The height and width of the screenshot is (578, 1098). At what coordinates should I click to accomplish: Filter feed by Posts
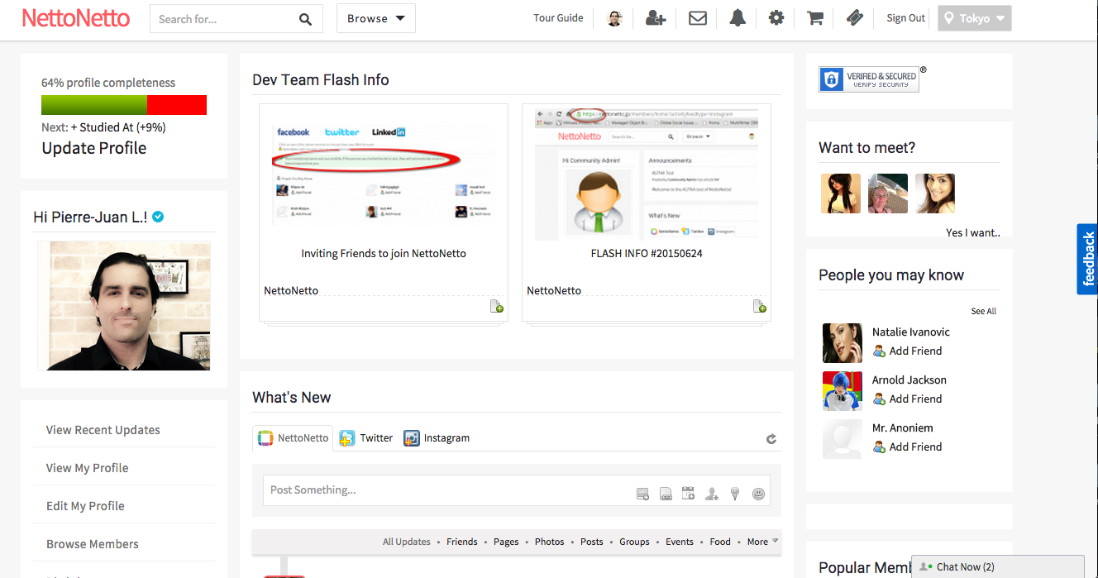click(592, 542)
